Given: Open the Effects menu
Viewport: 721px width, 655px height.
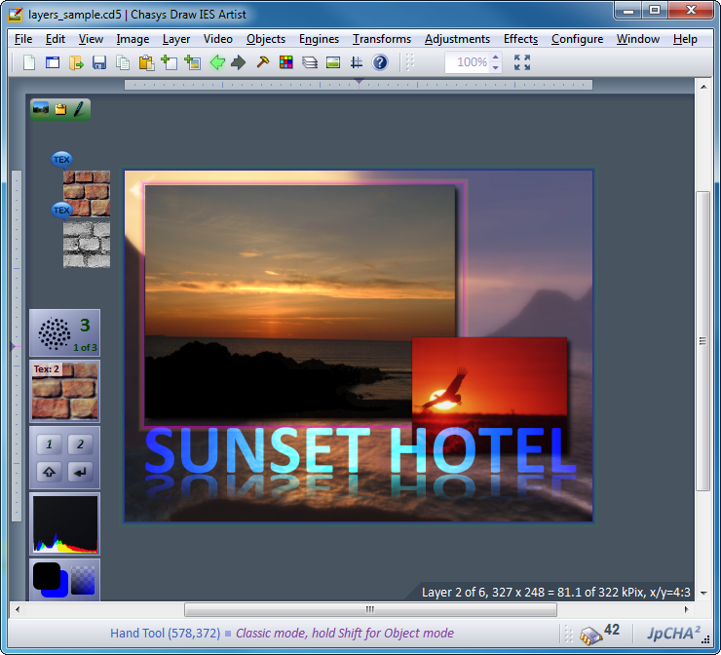Looking at the screenshot, I should (x=520, y=39).
